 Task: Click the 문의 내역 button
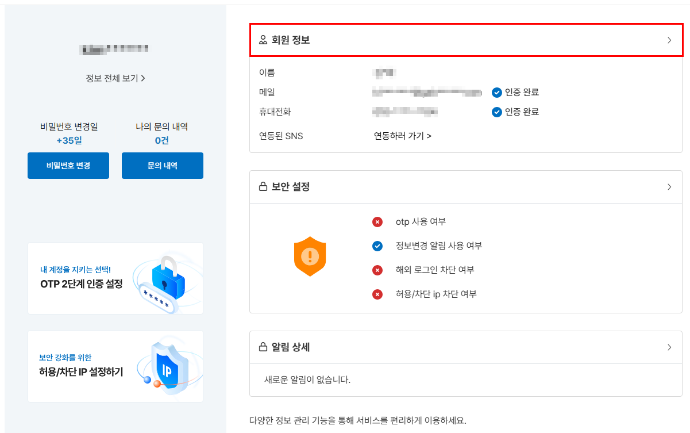click(163, 166)
